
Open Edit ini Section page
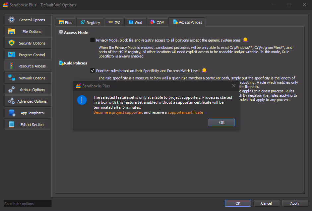point(28,124)
